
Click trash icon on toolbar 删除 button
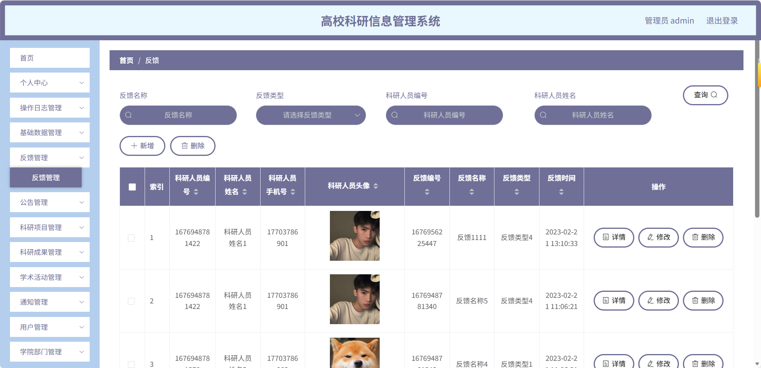coord(184,146)
